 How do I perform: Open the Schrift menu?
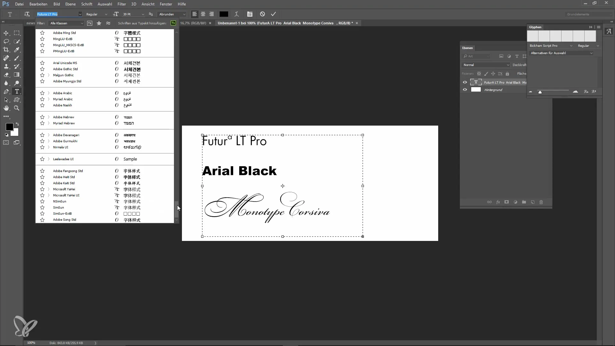[x=87, y=4]
